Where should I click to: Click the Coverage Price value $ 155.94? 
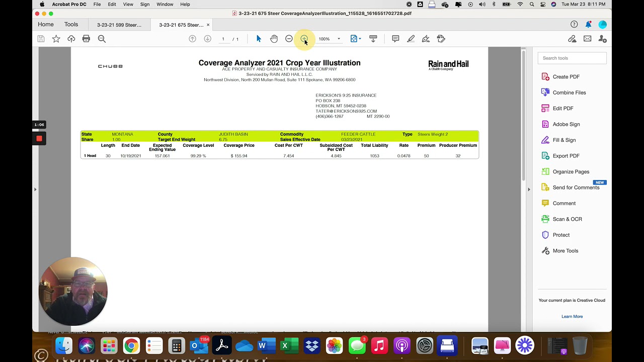[x=239, y=156]
